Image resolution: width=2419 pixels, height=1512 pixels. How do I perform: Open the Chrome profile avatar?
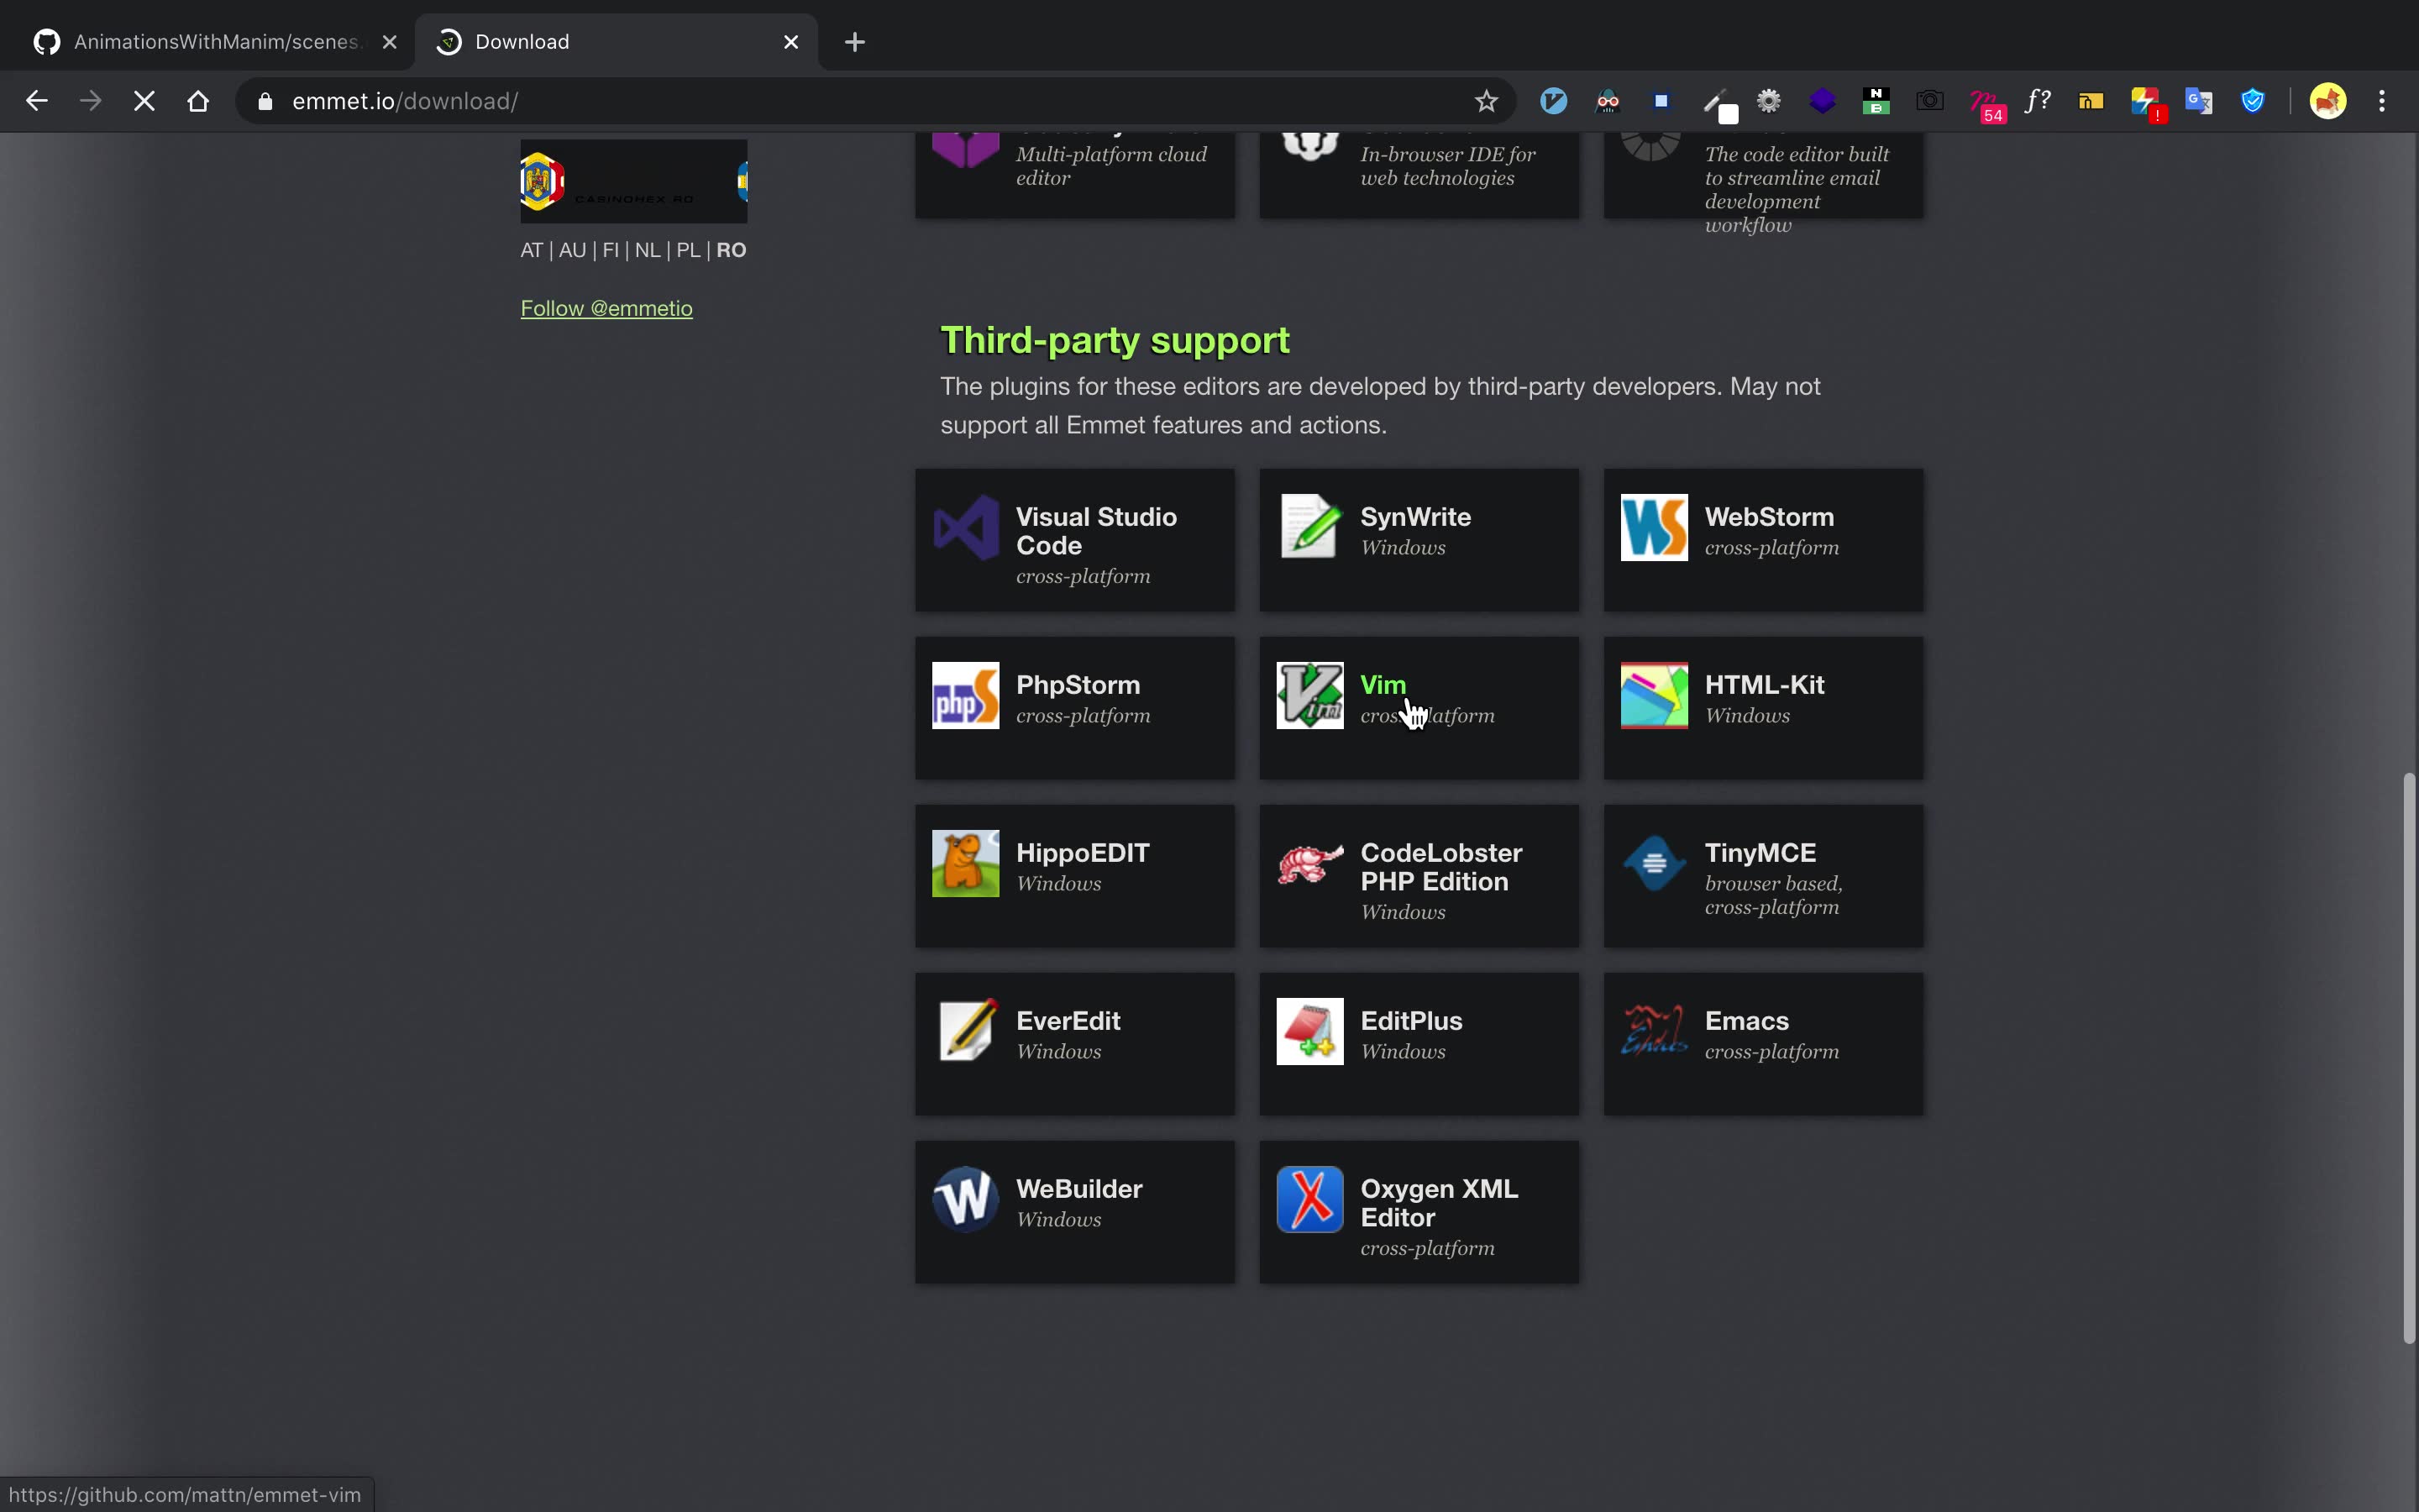click(x=2328, y=101)
